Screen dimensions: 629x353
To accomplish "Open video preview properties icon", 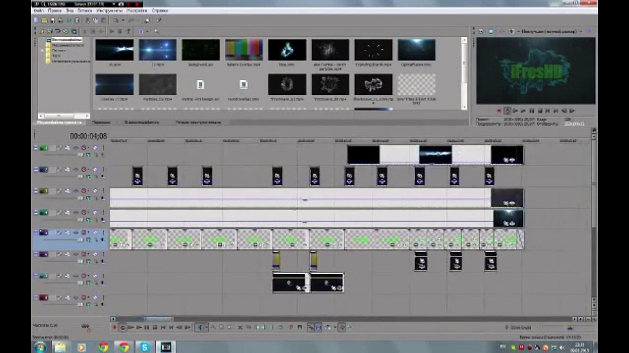I will coord(481,31).
